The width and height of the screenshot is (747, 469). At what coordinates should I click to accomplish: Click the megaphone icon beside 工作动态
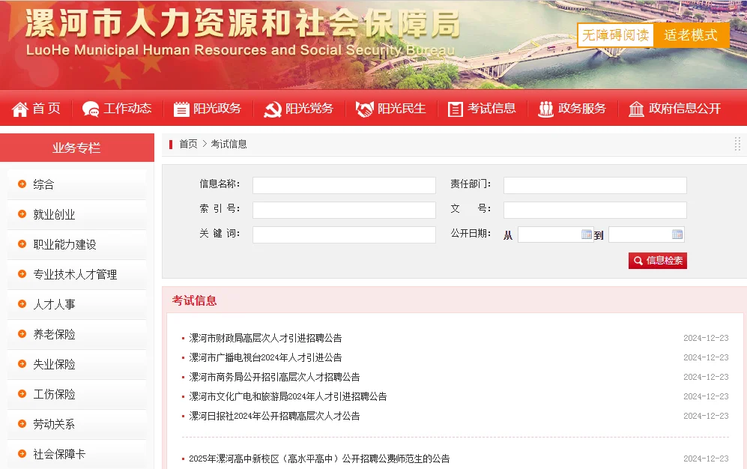click(91, 109)
